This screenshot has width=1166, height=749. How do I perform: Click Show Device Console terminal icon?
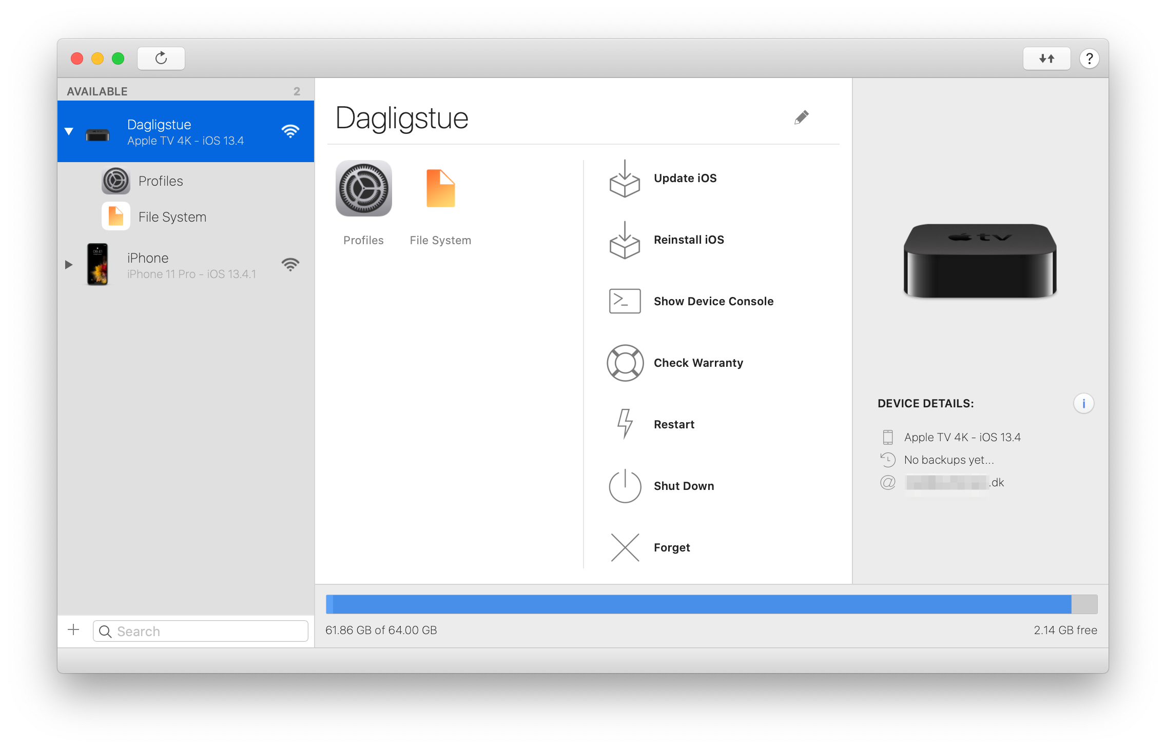point(625,301)
